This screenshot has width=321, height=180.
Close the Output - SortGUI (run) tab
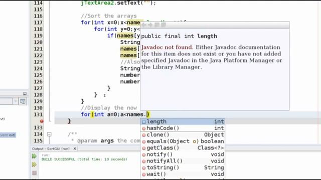(75, 148)
